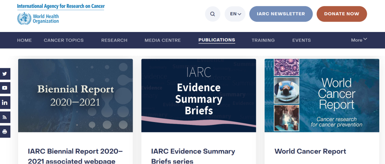Click the RSS feed icon
The width and height of the screenshot is (385, 164).
click(5, 117)
